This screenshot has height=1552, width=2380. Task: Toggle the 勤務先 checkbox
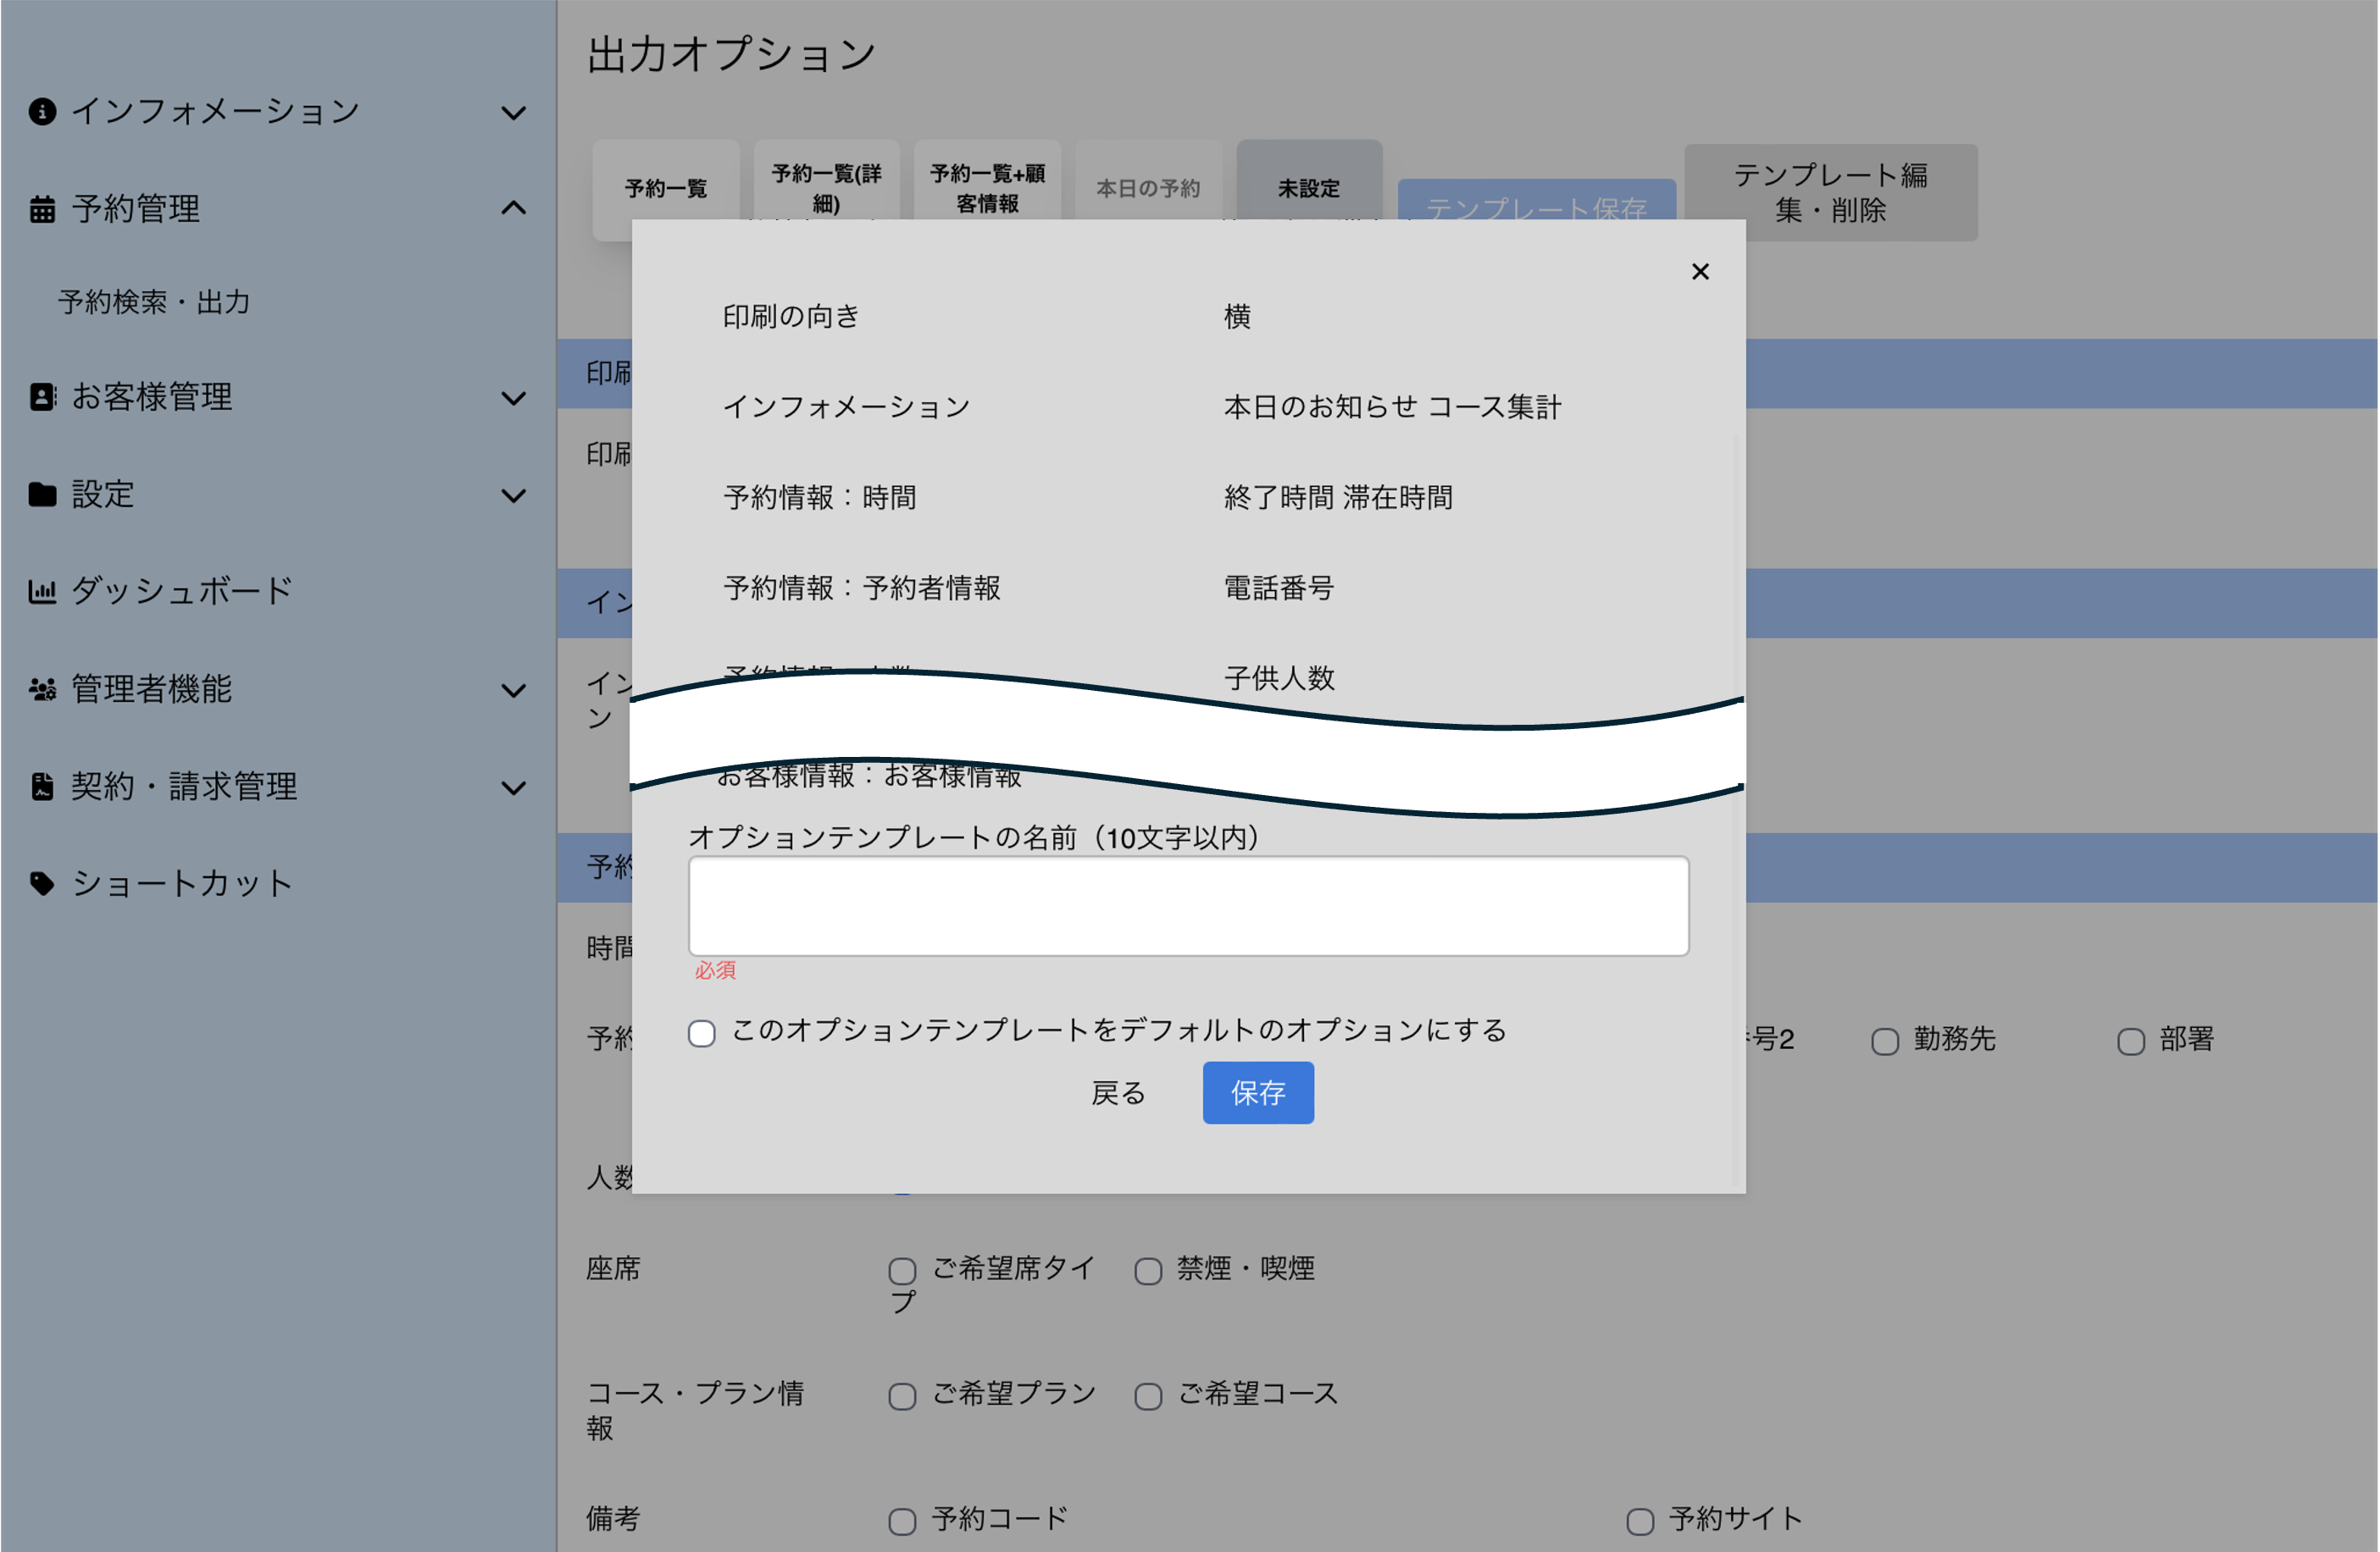pos(1885,1041)
